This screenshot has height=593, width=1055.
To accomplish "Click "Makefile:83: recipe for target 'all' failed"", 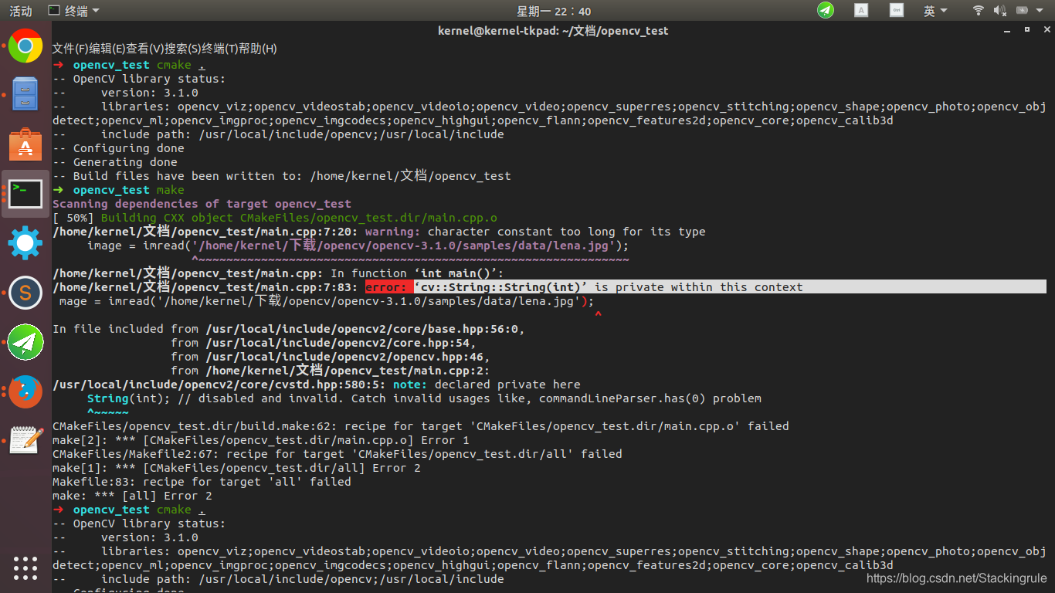I will (202, 482).
